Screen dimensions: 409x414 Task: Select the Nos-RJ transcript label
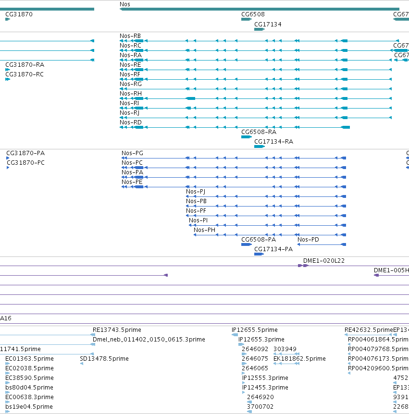129,113
